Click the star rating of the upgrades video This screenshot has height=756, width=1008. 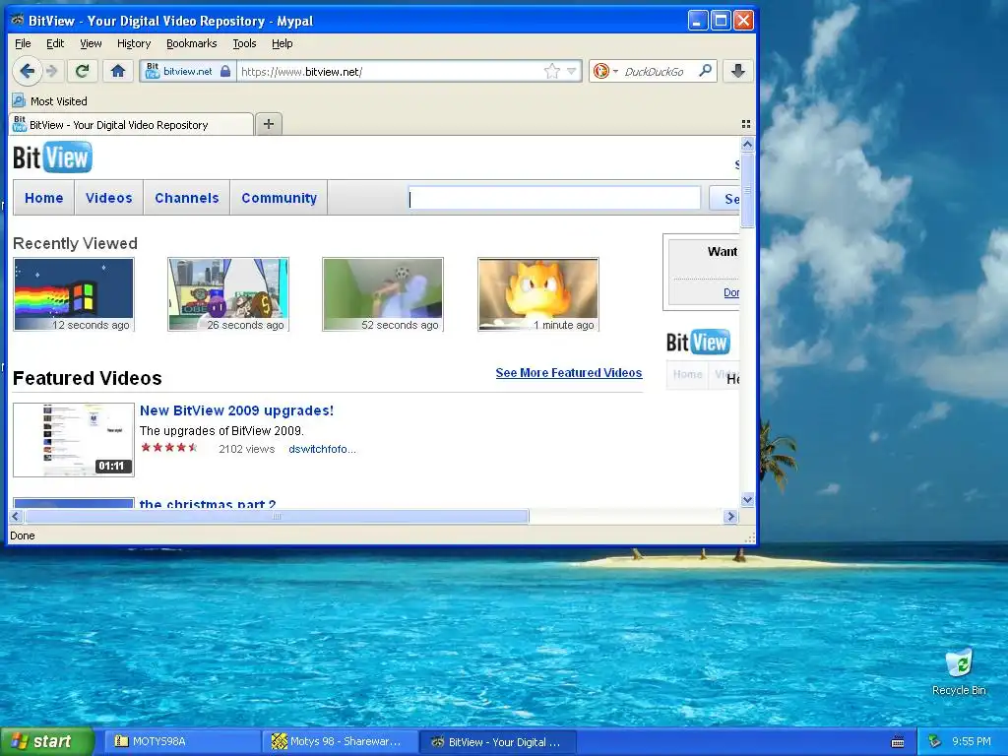coord(169,448)
